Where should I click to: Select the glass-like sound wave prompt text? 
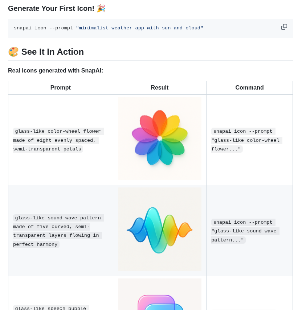point(58,231)
